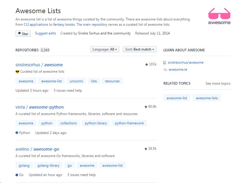The image size is (240, 183).
Task: Open the Suggest edits link
Action: click(x=46, y=33)
